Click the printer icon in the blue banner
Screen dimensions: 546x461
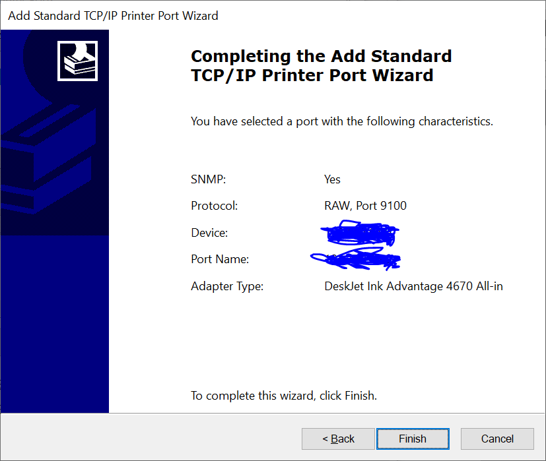(78, 61)
